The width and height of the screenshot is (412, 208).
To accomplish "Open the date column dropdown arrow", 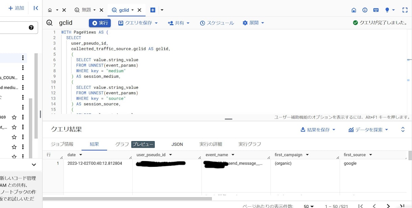I will 81,155.
